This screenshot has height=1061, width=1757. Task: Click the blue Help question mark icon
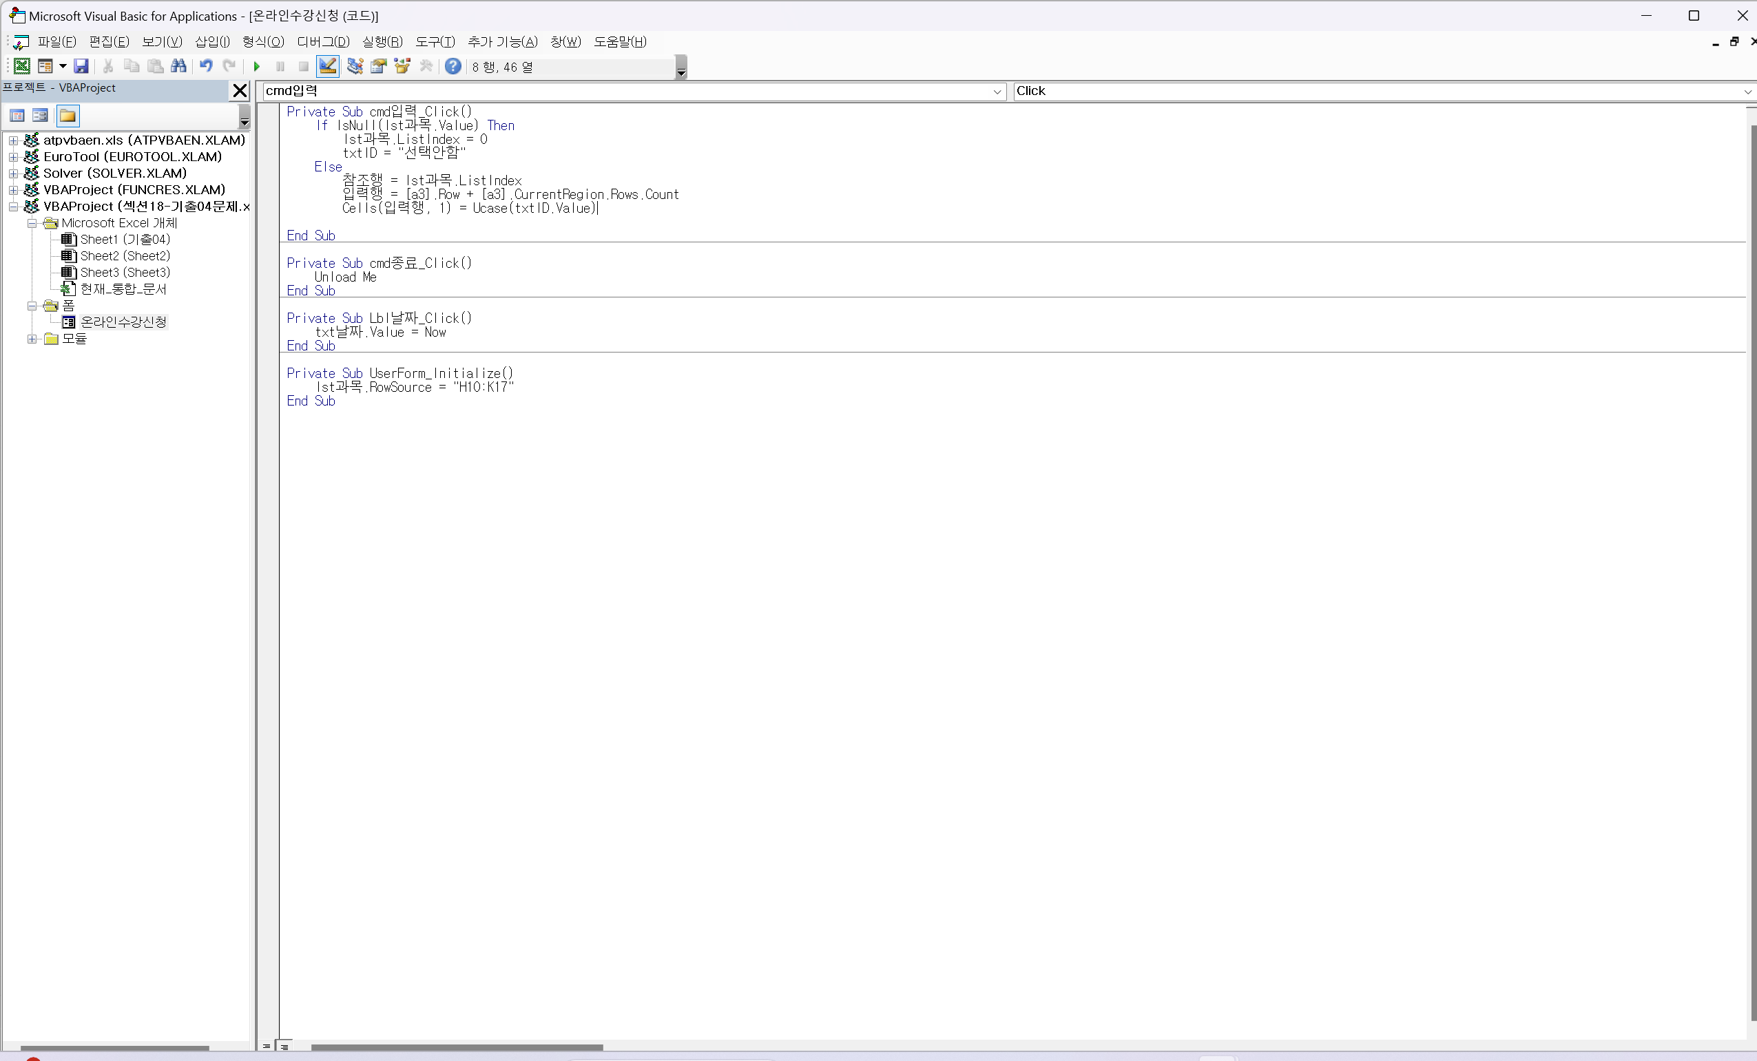coord(452,66)
